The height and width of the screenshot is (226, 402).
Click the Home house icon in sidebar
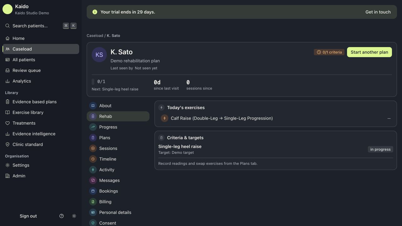(8, 38)
